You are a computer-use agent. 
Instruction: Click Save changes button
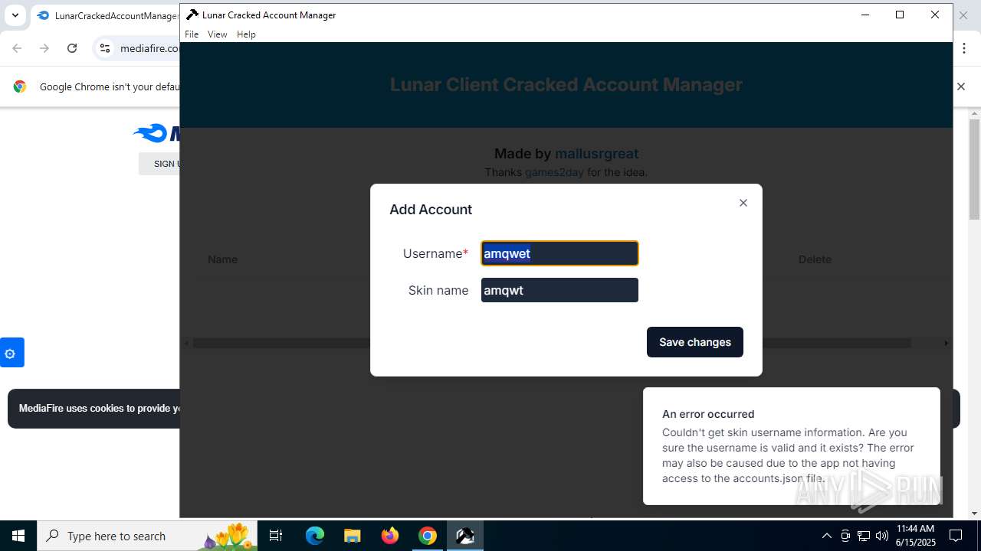click(695, 342)
